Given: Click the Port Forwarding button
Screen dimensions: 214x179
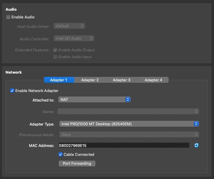Looking at the screenshot, I should tap(77, 164).
